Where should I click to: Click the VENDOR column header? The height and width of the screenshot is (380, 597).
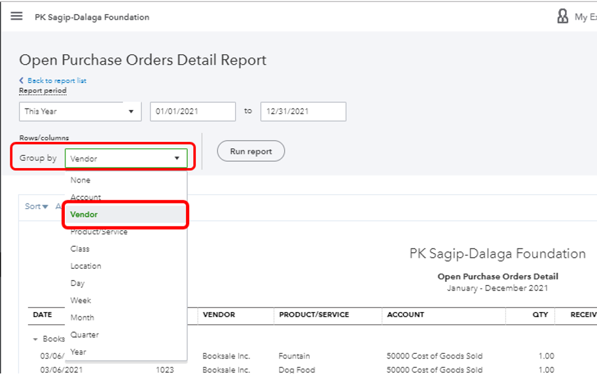(219, 315)
